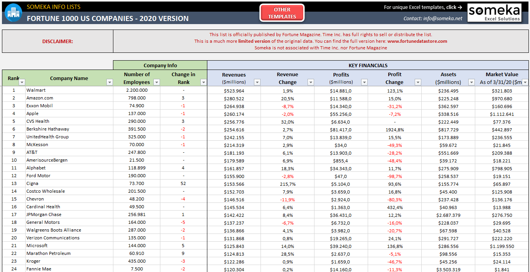Screen dimensions: 530x272
Task: Open the Assets filter dropdown
Action: 471,82
